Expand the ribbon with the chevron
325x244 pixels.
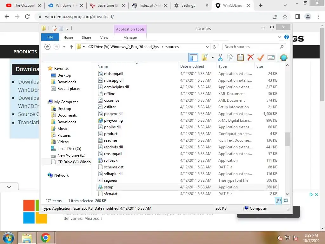tap(279, 37)
